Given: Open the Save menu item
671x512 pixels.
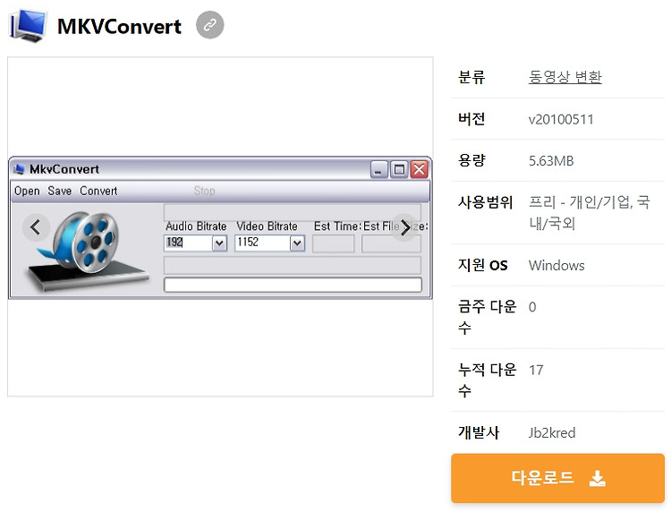Looking at the screenshot, I should (x=59, y=191).
